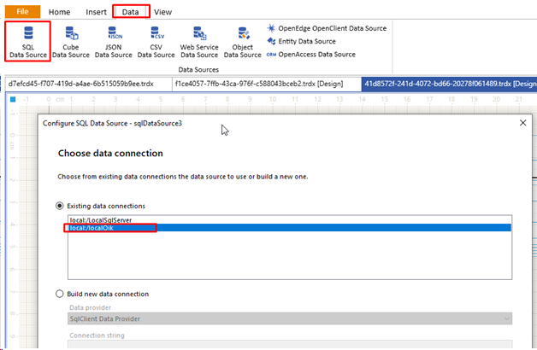Switch to the Home ribbon tab
The image size is (537, 350).
(60, 12)
